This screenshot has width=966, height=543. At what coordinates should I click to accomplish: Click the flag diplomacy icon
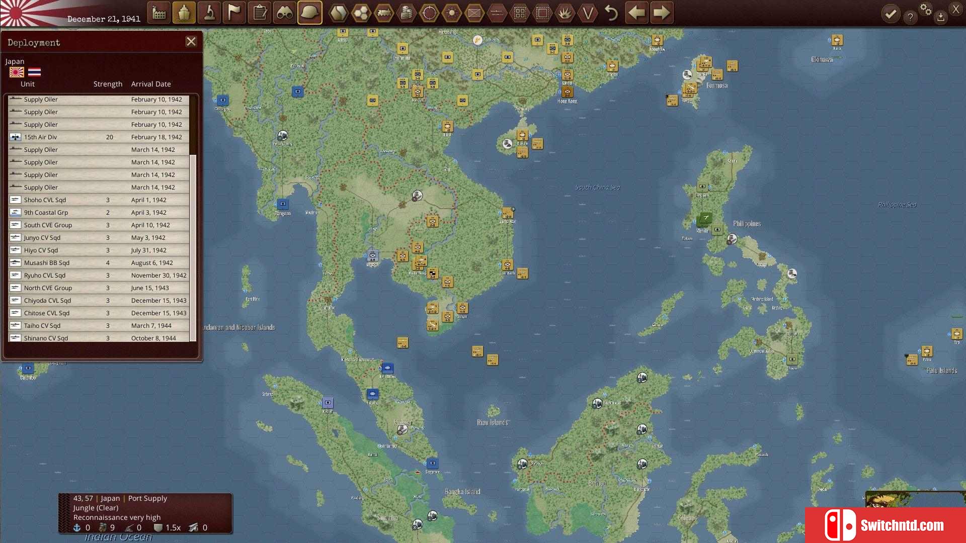coord(234,13)
